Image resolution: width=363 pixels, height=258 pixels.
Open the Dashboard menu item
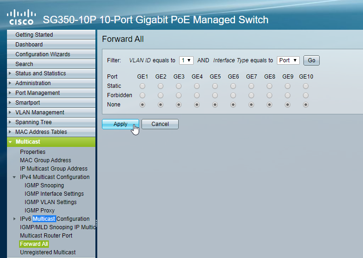pyautogui.click(x=51, y=44)
